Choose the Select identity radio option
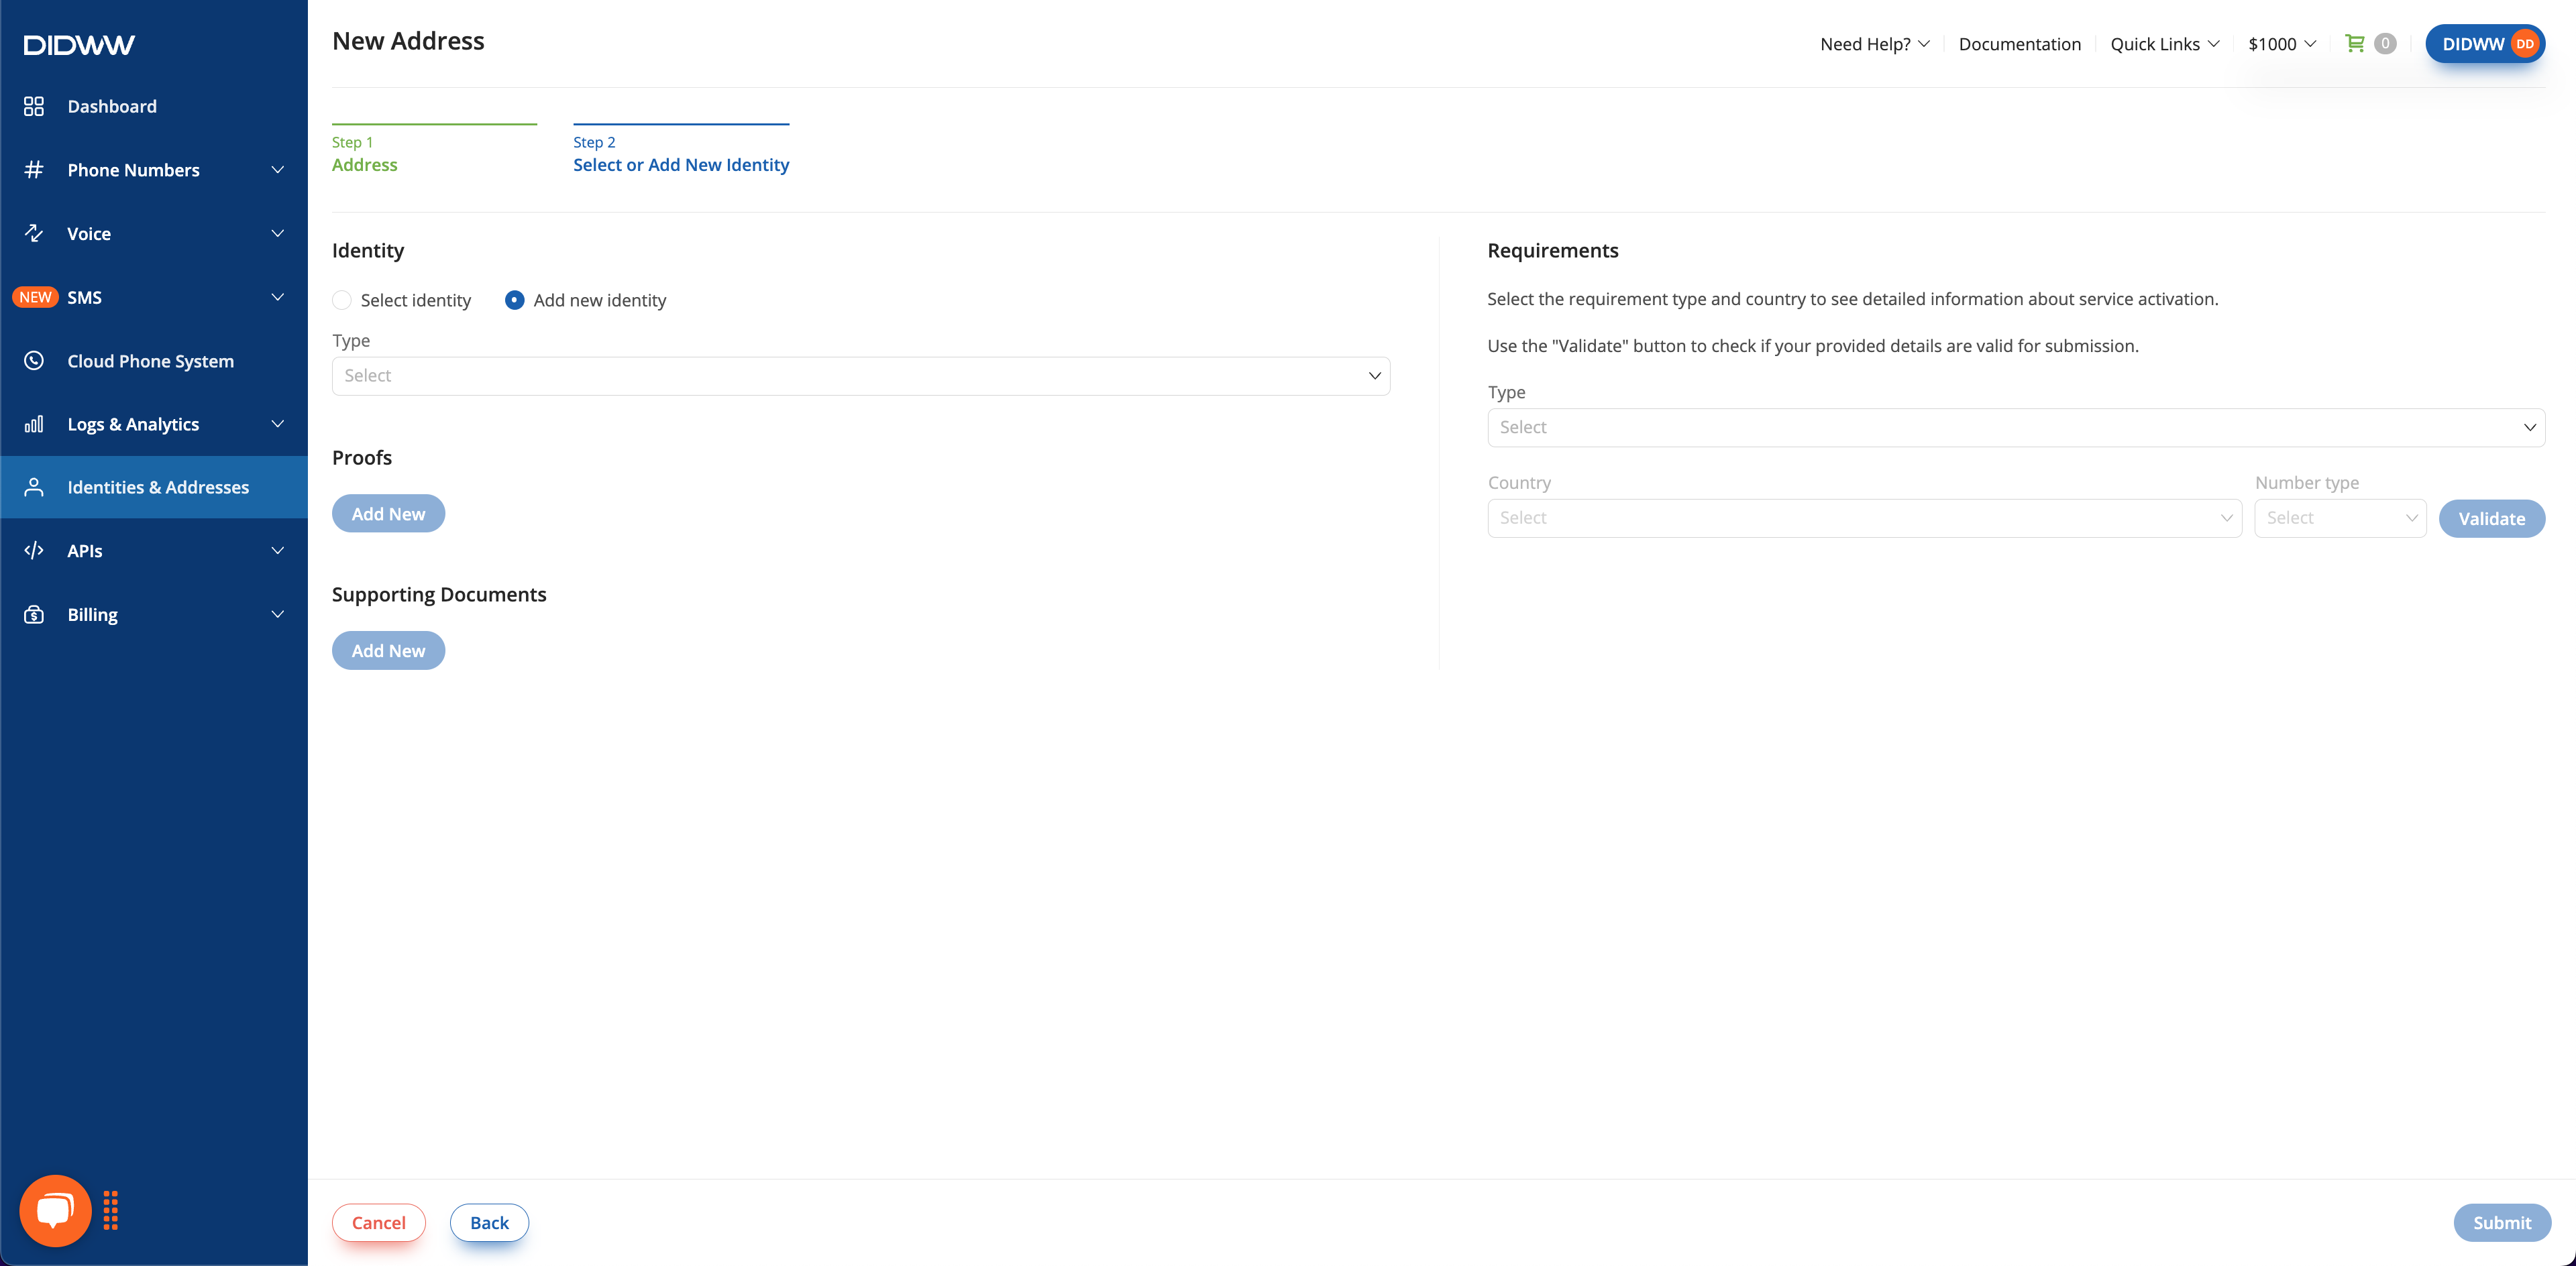 click(342, 300)
